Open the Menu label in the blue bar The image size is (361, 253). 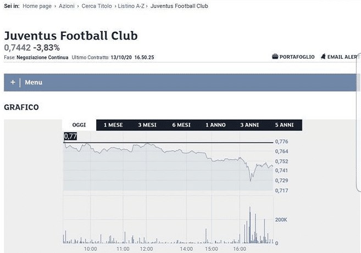coord(34,82)
